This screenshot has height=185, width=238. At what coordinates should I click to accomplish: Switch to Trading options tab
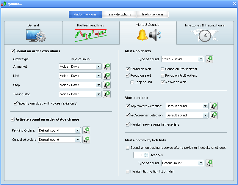(x=153, y=14)
